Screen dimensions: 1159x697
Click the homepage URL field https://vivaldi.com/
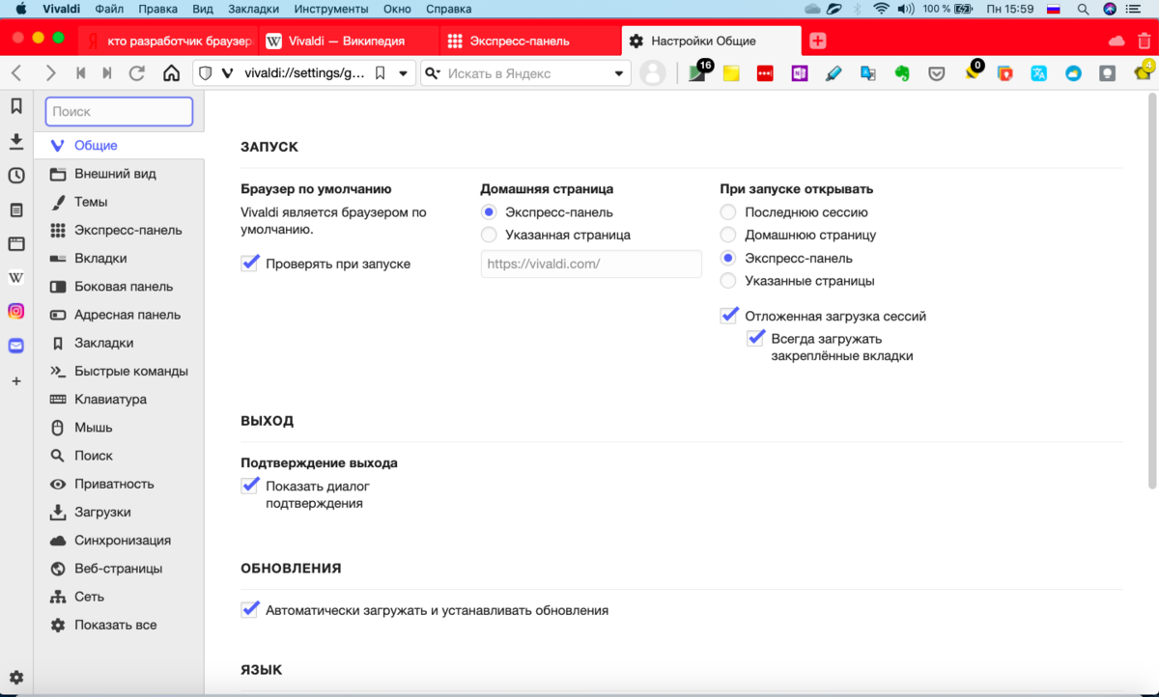pyautogui.click(x=591, y=264)
